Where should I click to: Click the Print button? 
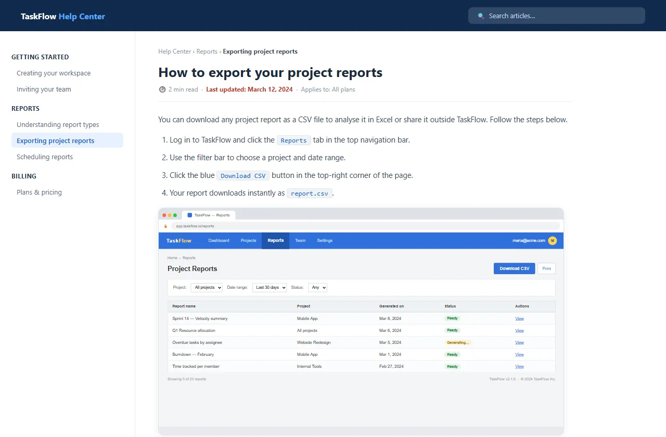[546, 268]
